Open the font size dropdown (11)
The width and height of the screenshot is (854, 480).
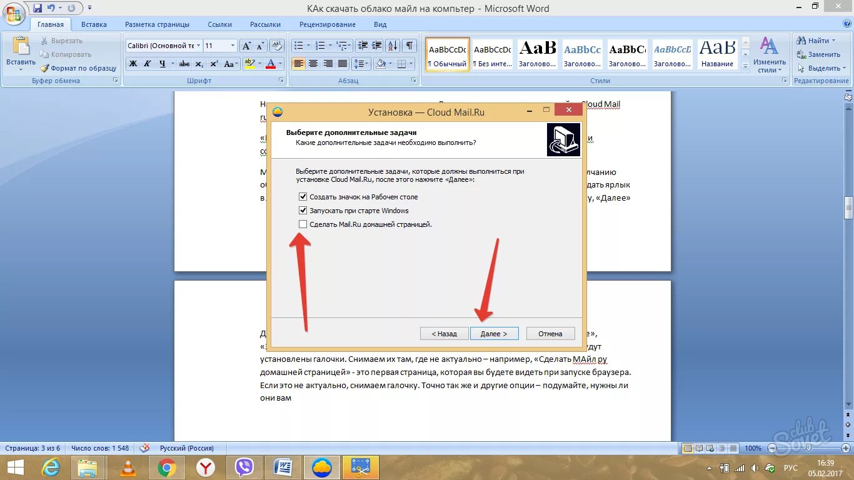(233, 46)
